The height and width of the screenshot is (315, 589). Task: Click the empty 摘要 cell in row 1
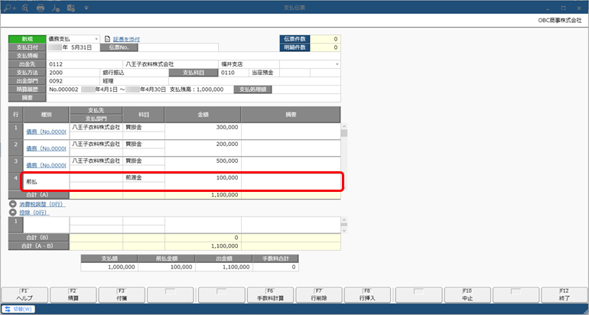coord(291,131)
